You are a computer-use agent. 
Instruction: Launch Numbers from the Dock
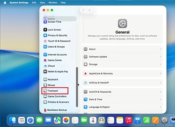click(x=146, y=120)
